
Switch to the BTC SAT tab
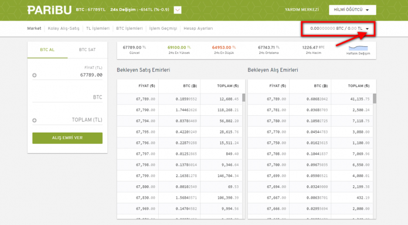tap(87, 50)
